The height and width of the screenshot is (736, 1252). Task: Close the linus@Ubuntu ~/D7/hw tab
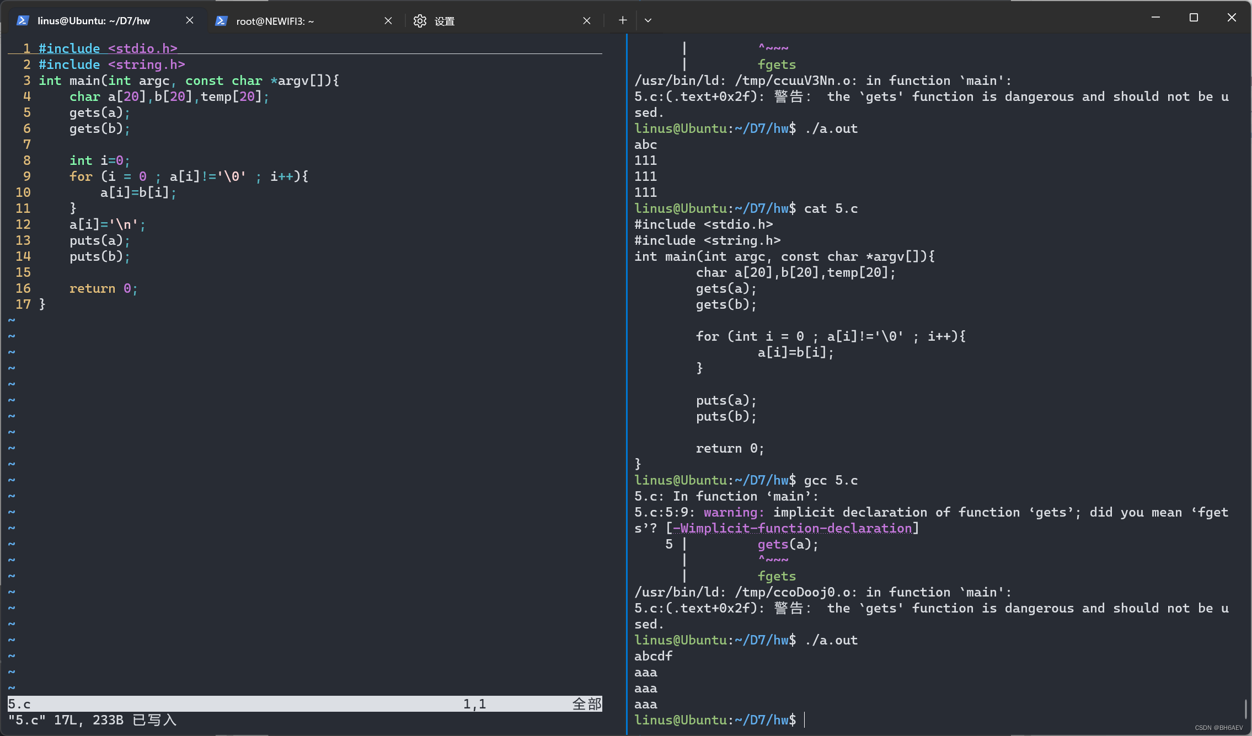point(189,20)
